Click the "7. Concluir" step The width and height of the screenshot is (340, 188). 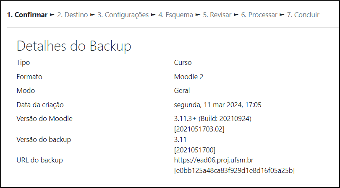303,15
